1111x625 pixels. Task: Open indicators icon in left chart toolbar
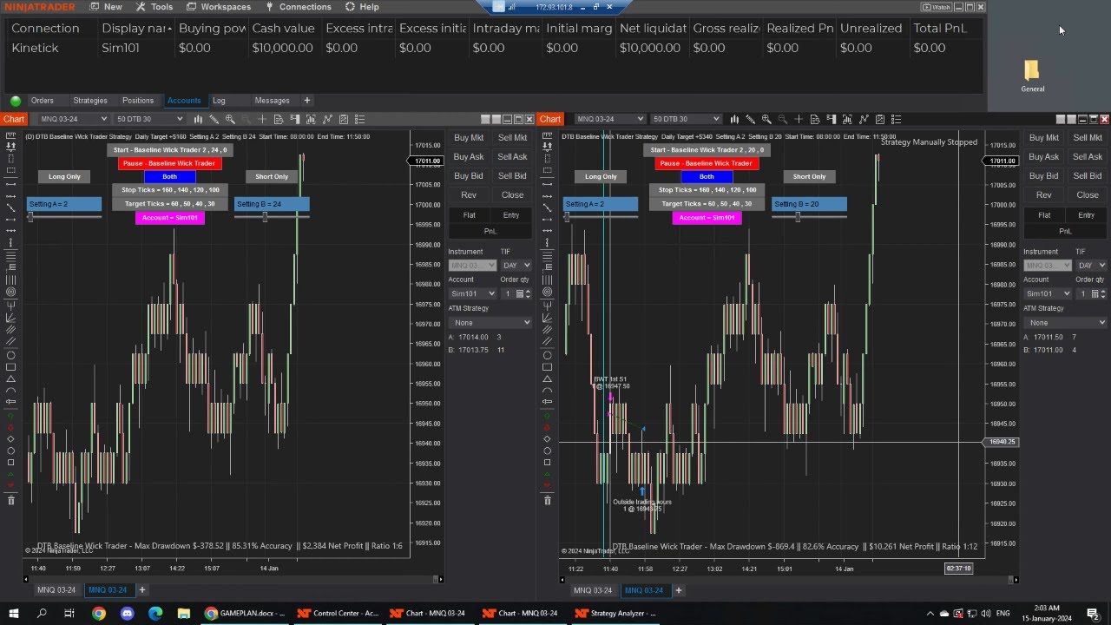coord(311,119)
